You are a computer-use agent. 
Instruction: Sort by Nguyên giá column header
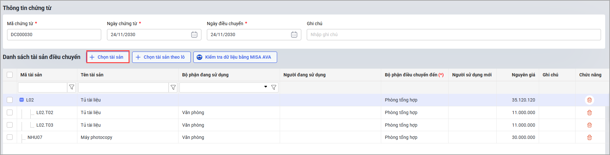pos(523,75)
